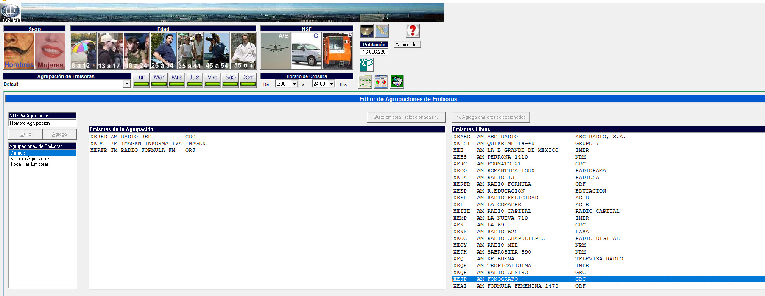Select XEQ AM KE BUENA row
Screen dimensions: 765x296
point(609,259)
